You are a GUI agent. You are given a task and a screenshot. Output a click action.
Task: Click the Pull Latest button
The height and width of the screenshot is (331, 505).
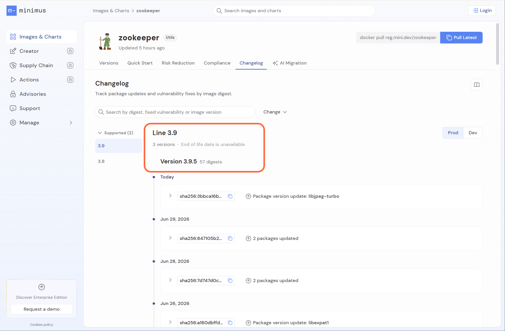(461, 37)
